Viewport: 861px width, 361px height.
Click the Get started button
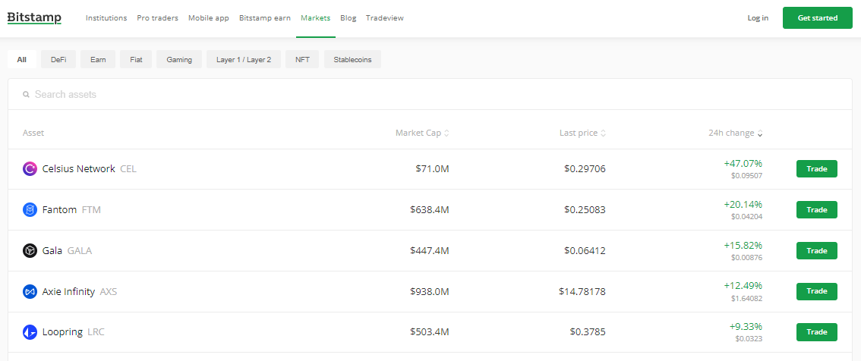tap(818, 18)
